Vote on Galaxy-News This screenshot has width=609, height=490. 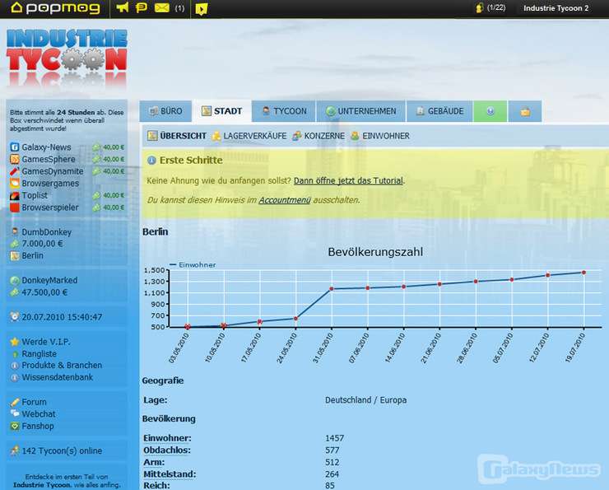[46, 147]
